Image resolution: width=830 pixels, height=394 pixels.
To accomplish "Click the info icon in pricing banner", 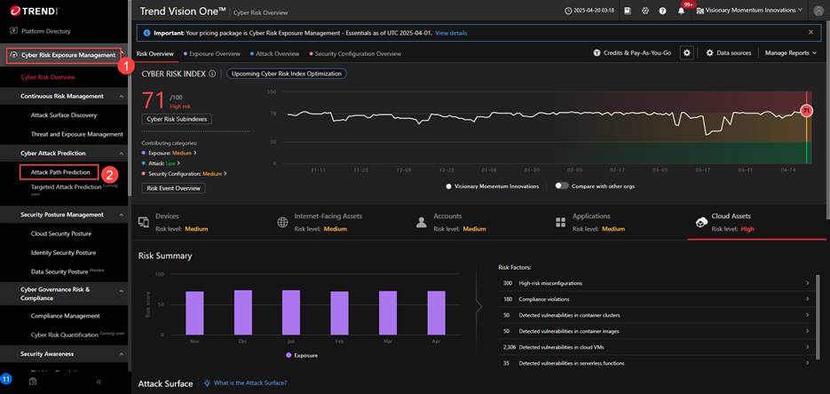I will click(146, 33).
